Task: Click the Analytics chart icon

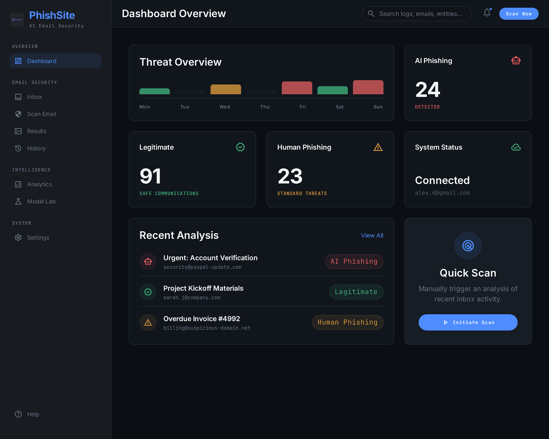Action: (18, 185)
